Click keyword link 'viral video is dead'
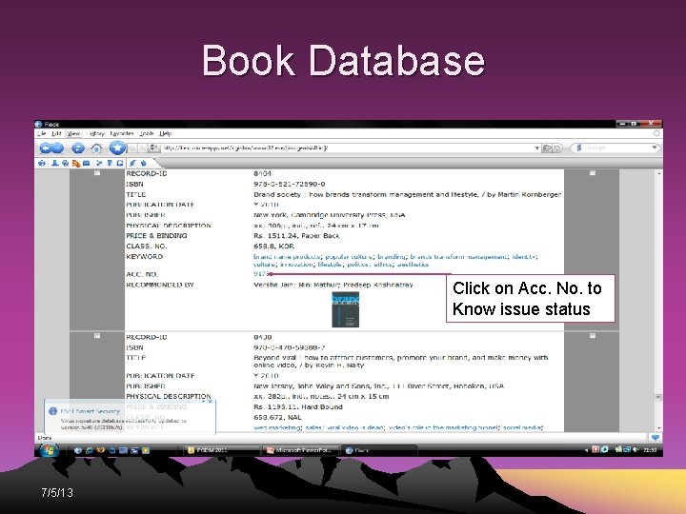 (x=355, y=427)
